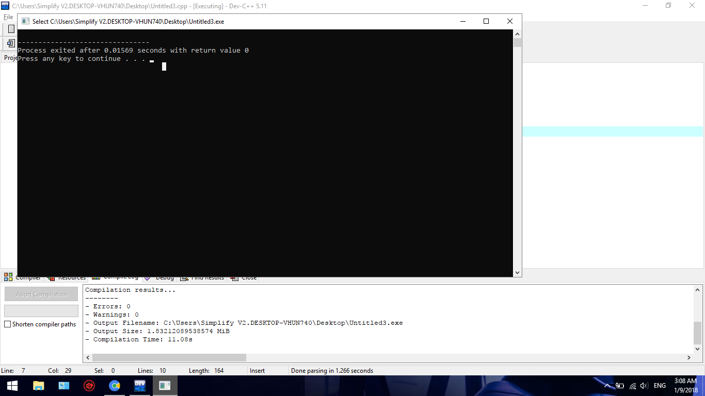Click the compile log horizontal scrollbar thumb

(x=169, y=357)
